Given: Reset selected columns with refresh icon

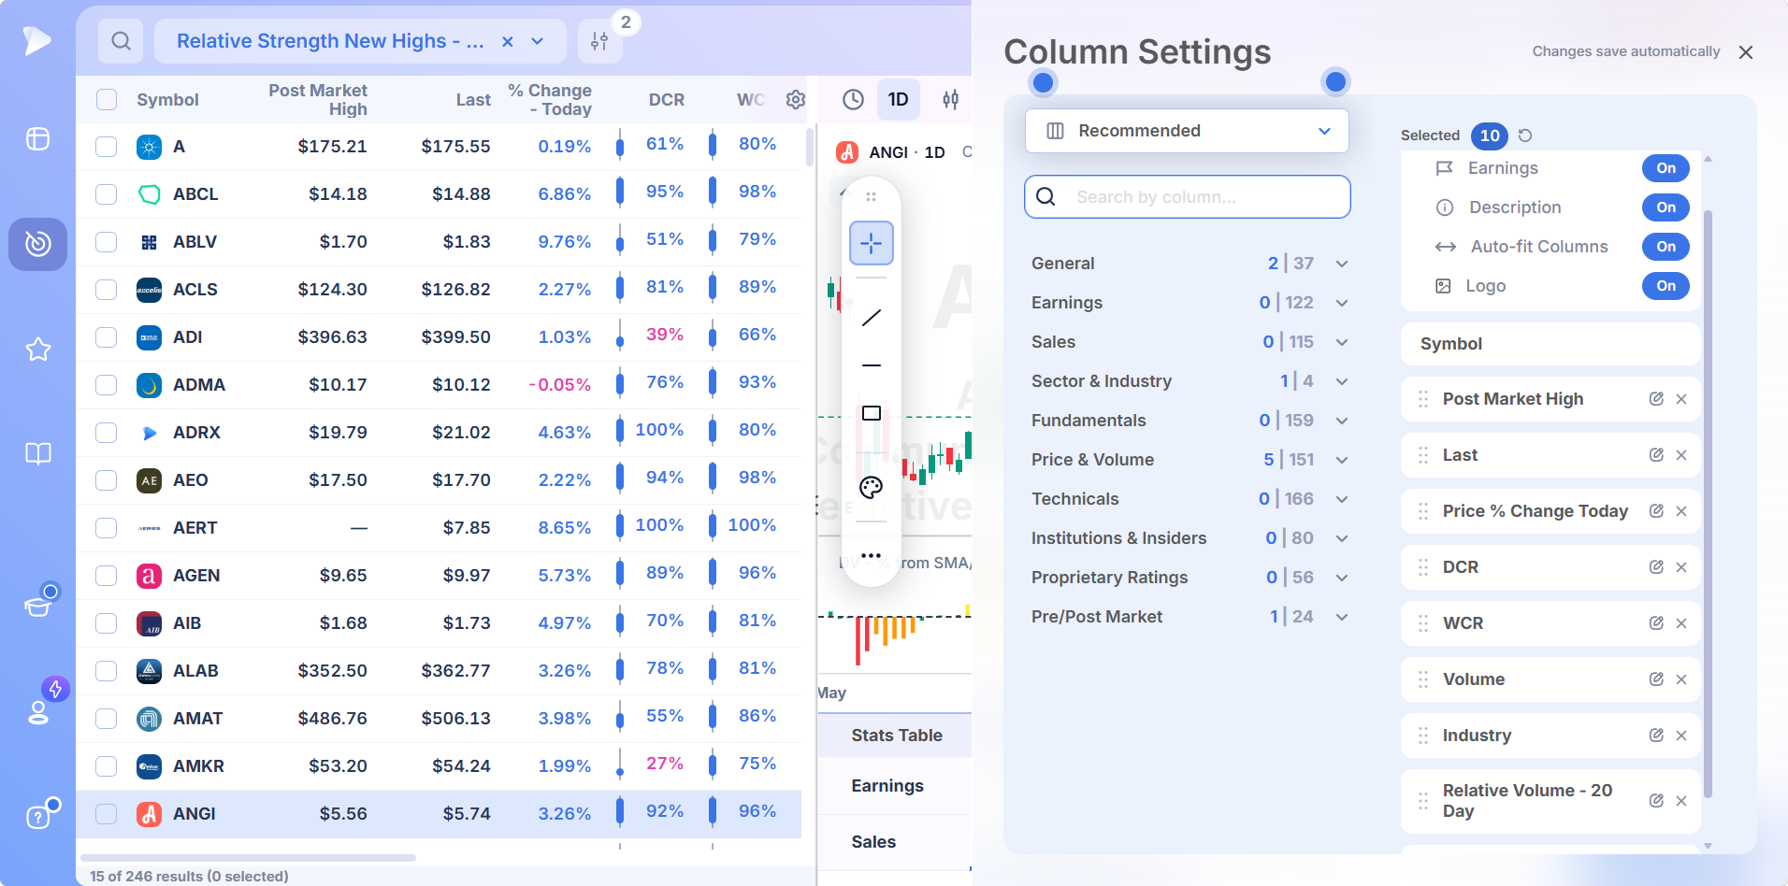Looking at the screenshot, I should [1525, 136].
